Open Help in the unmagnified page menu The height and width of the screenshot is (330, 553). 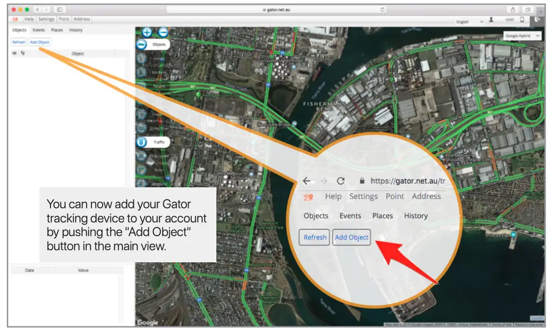pos(29,19)
